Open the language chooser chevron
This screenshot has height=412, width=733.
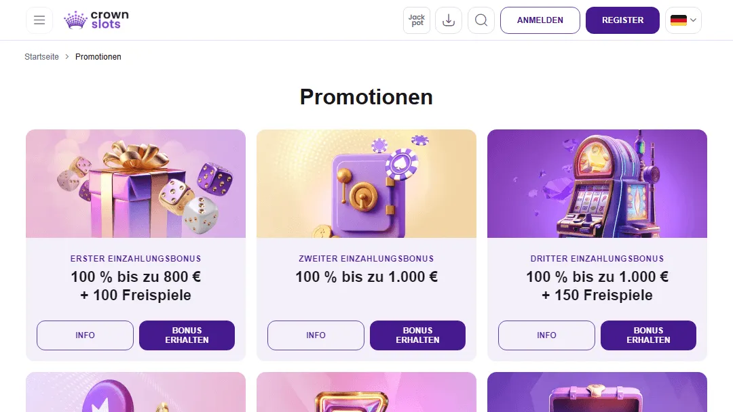coord(692,20)
